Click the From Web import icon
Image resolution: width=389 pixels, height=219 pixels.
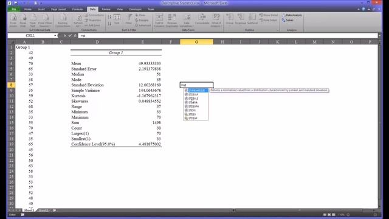(x=23, y=21)
